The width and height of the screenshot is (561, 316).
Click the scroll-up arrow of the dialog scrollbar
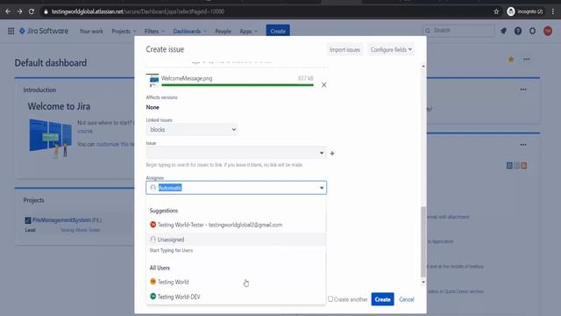click(x=423, y=67)
